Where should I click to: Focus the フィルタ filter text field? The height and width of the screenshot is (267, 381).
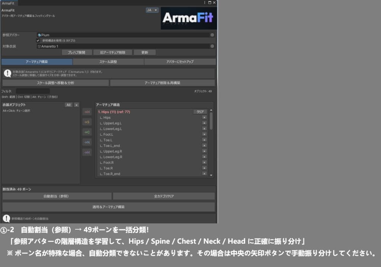tap(33, 91)
